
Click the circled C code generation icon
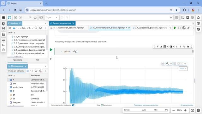pos(41,17)
